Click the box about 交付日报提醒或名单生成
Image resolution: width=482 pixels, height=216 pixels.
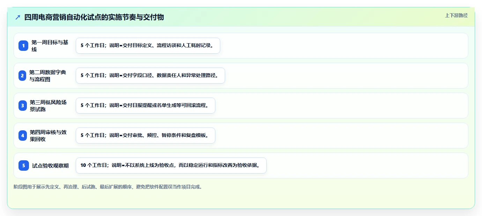[x=146, y=106]
